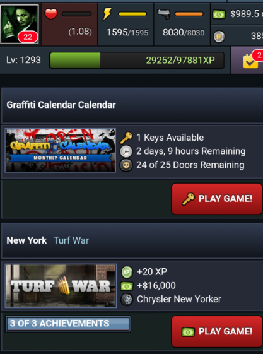Tap the pistol stamina icon

point(164,14)
